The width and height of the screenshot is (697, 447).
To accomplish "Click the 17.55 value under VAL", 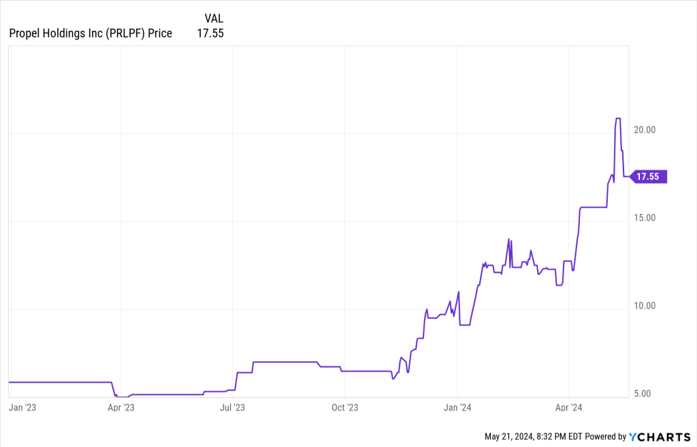I will pyautogui.click(x=210, y=33).
